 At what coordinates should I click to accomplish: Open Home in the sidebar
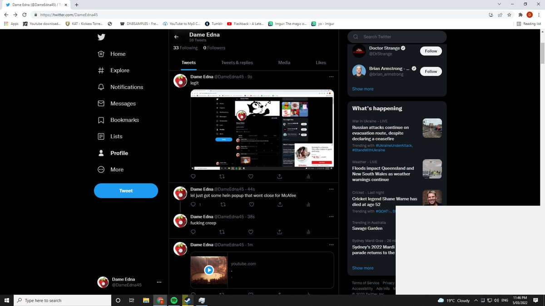point(112,54)
